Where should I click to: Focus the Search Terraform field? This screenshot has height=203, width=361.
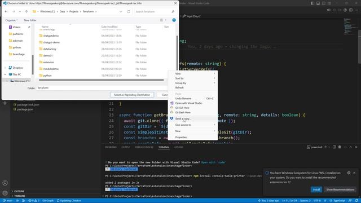(154, 11)
